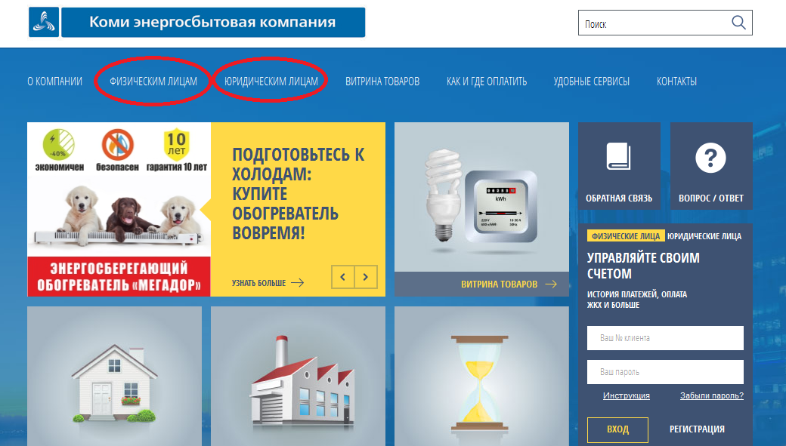786x446 pixels.
Task: Click the Узнать больше banner link
Action: [x=268, y=283]
